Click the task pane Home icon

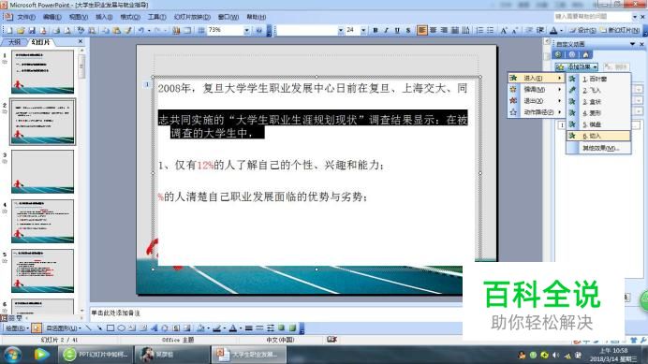pyautogui.click(x=585, y=54)
